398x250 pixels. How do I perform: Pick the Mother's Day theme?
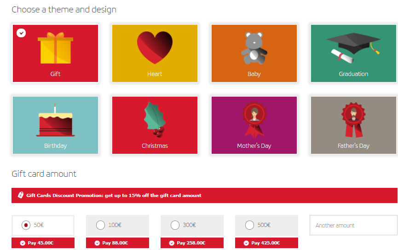[254, 125]
